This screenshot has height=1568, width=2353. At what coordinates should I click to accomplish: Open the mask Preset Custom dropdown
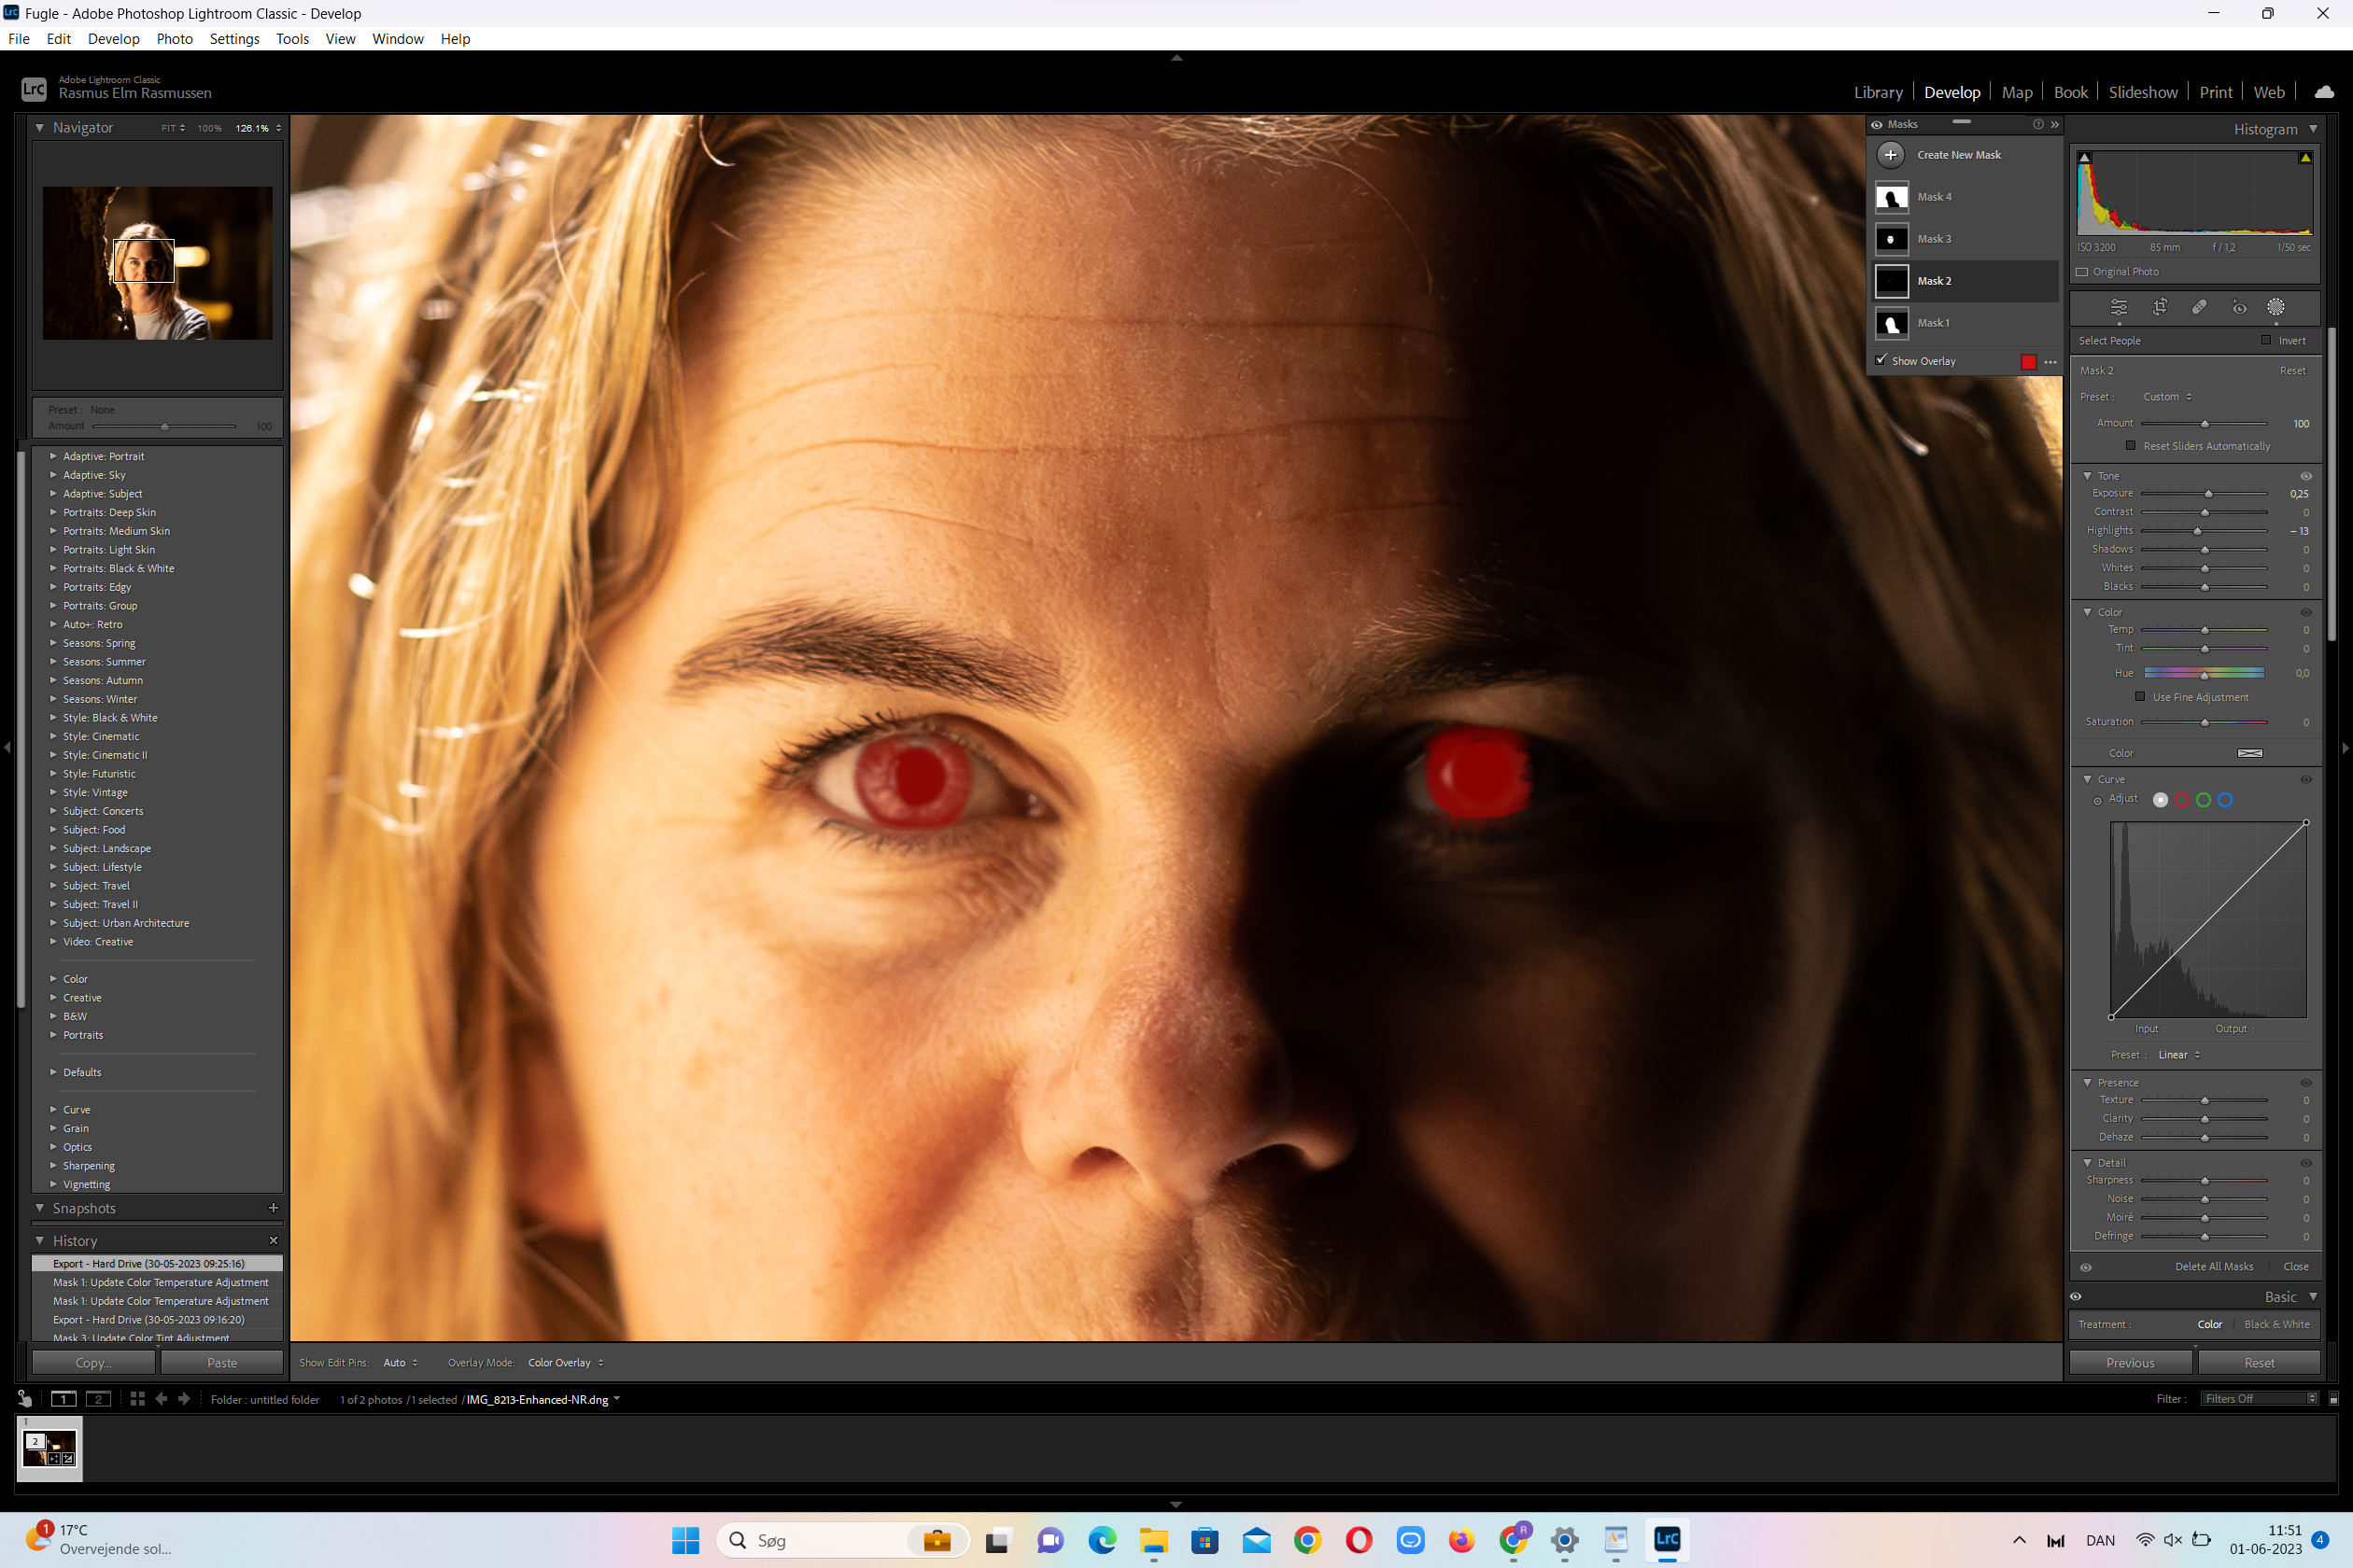point(2167,397)
